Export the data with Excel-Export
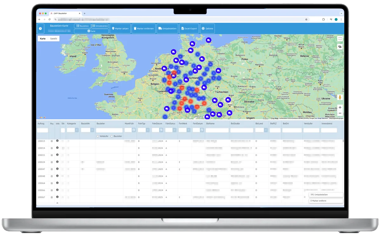Screen dimensions: 381x237 [x=189, y=29]
